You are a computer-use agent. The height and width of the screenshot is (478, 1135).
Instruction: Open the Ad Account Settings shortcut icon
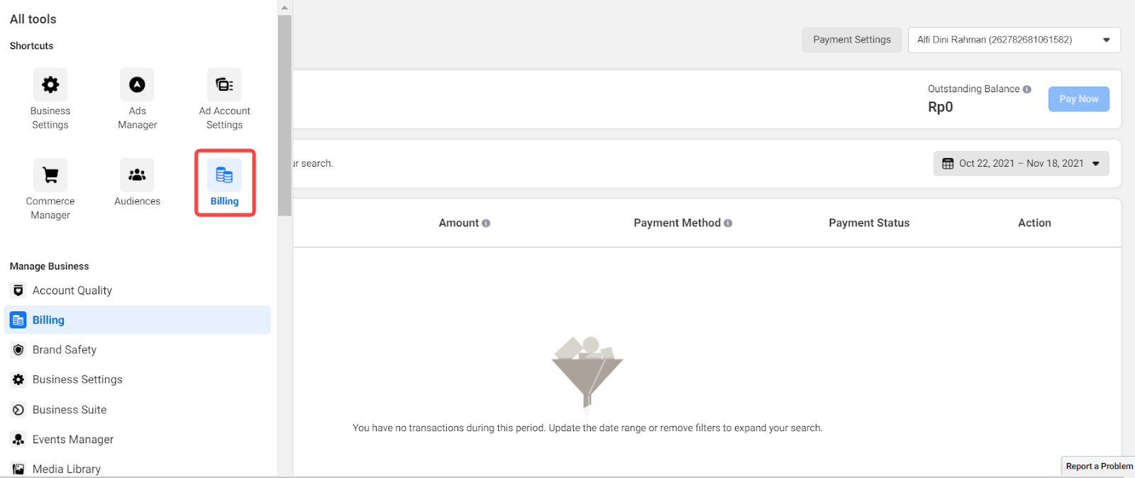(x=224, y=85)
